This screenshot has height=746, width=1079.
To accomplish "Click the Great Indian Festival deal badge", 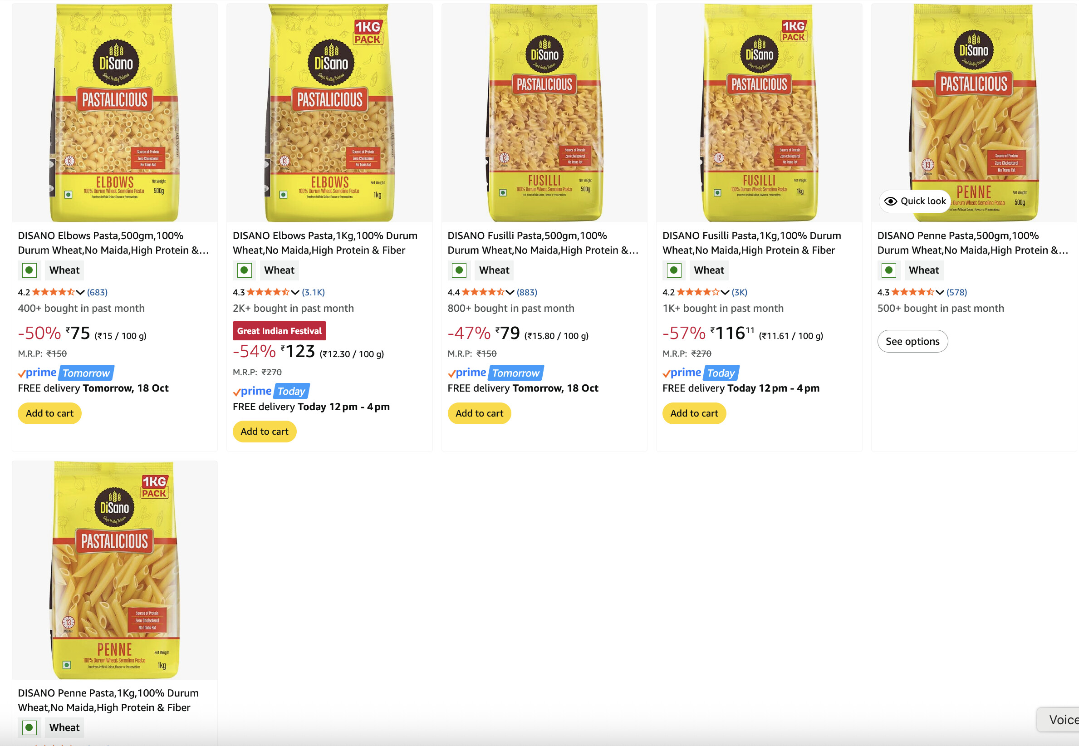I will [x=279, y=331].
